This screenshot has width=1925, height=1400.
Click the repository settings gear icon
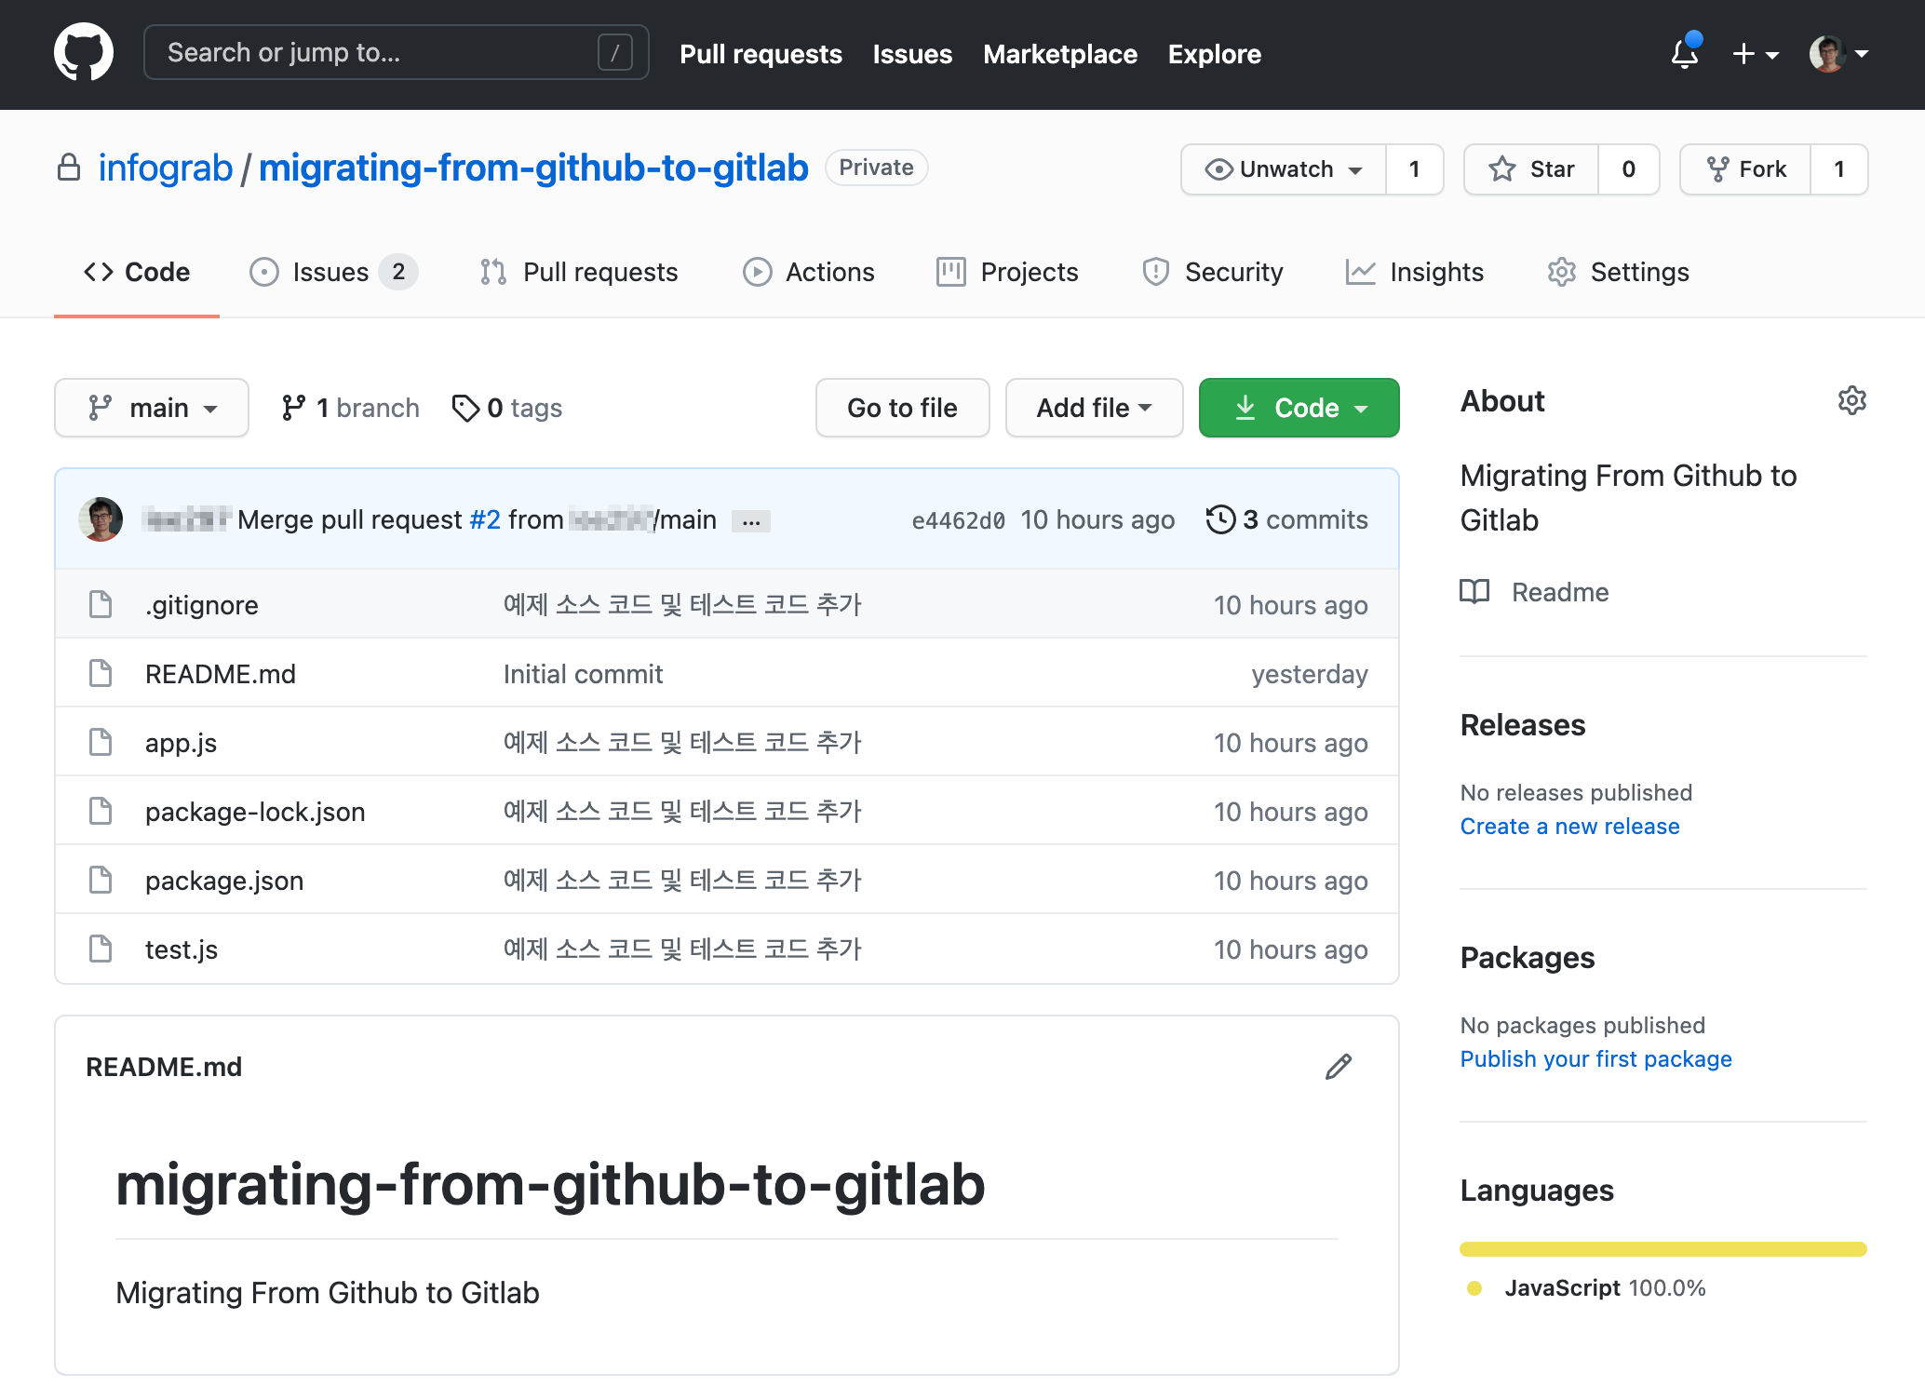1851,400
